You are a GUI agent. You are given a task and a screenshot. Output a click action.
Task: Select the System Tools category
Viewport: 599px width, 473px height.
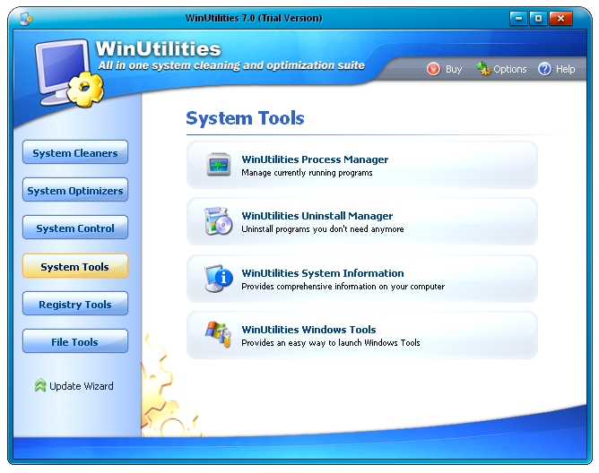75,266
